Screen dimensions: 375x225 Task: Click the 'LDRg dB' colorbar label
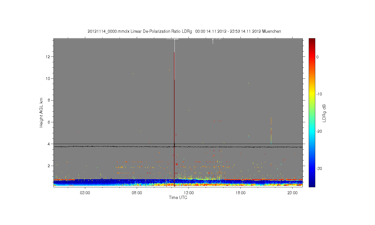324,113
